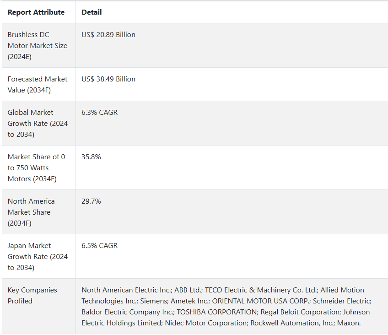Select the US$ 20.89 Billion value
This screenshot has height=335, width=388.
point(108,35)
